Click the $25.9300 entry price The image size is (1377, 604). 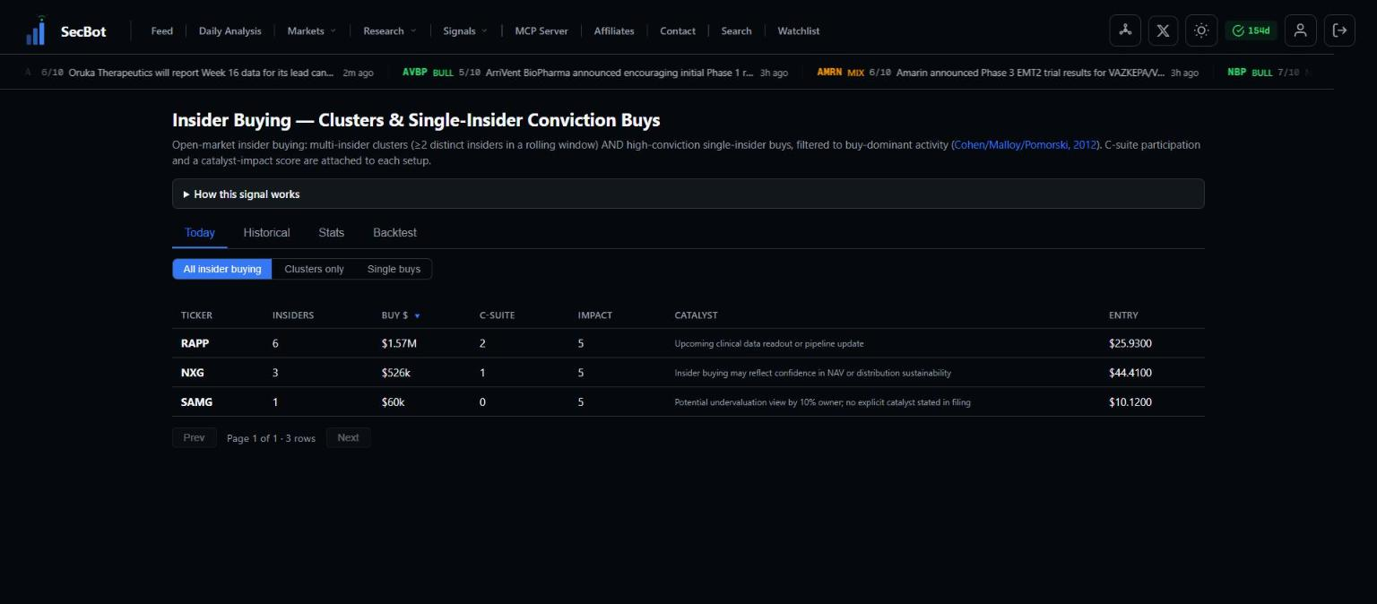click(x=1130, y=343)
